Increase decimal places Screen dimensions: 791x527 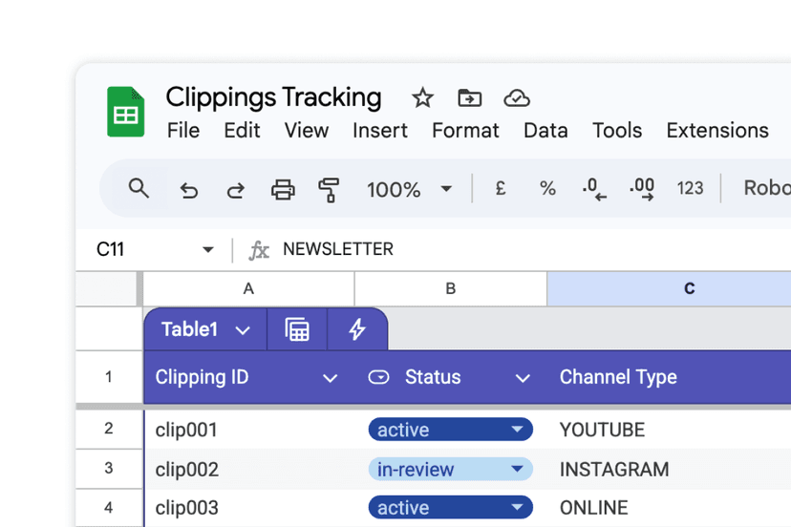coord(642,189)
